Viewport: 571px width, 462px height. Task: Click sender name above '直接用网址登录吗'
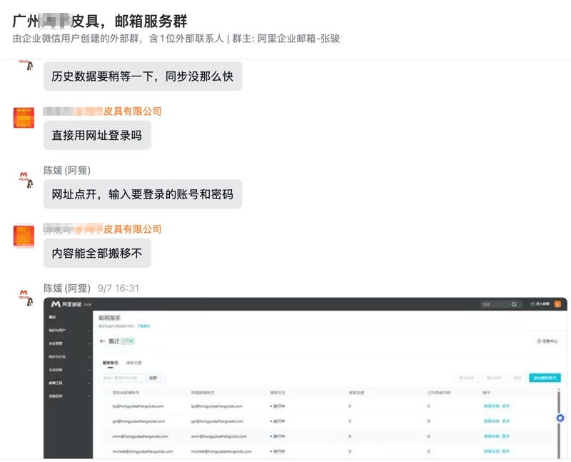102,111
